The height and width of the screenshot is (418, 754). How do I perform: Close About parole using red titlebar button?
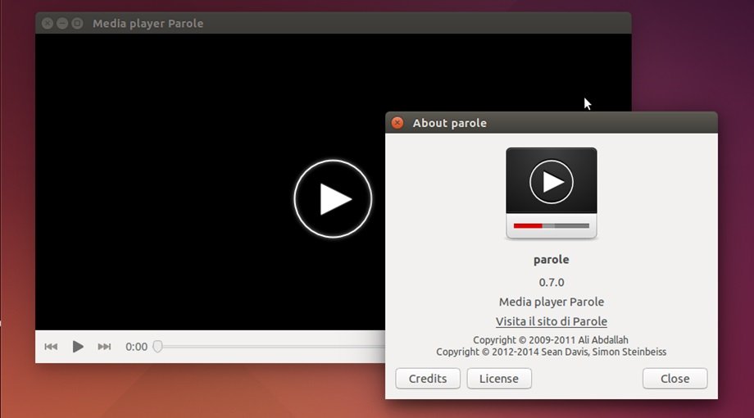click(x=397, y=123)
